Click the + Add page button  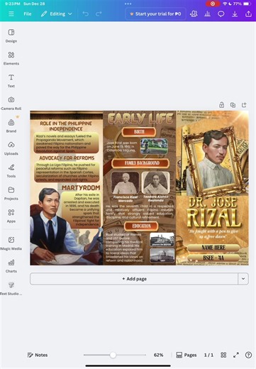tap(134, 279)
